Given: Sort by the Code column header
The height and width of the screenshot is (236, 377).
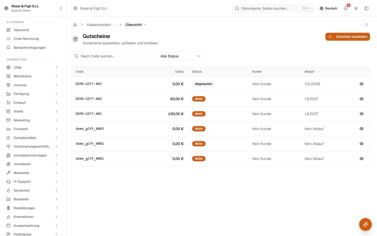Looking at the screenshot, I should click(x=79, y=72).
